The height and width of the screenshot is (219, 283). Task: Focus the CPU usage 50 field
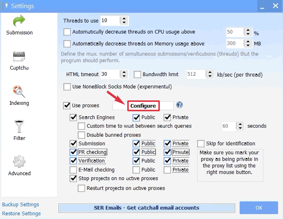(235, 32)
